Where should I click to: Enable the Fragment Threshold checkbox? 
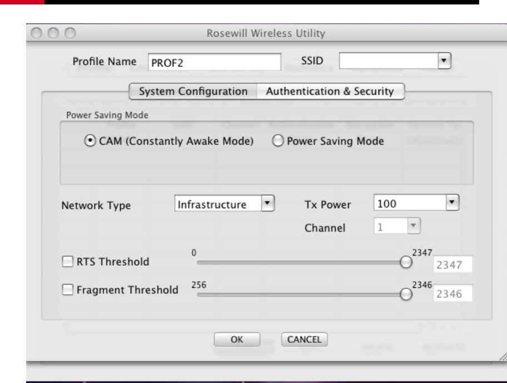(68, 289)
